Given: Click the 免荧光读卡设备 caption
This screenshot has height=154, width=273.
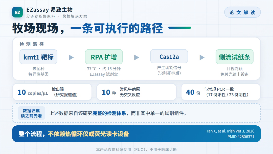Looking at the screenshot, I should [235, 74].
